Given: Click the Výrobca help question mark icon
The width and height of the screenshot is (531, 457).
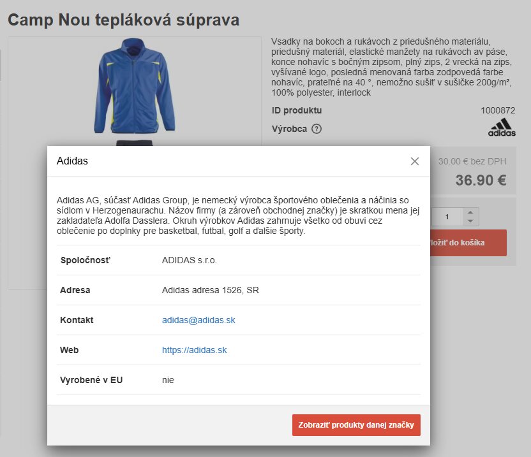Looking at the screenshot, I should click(317, 129).
